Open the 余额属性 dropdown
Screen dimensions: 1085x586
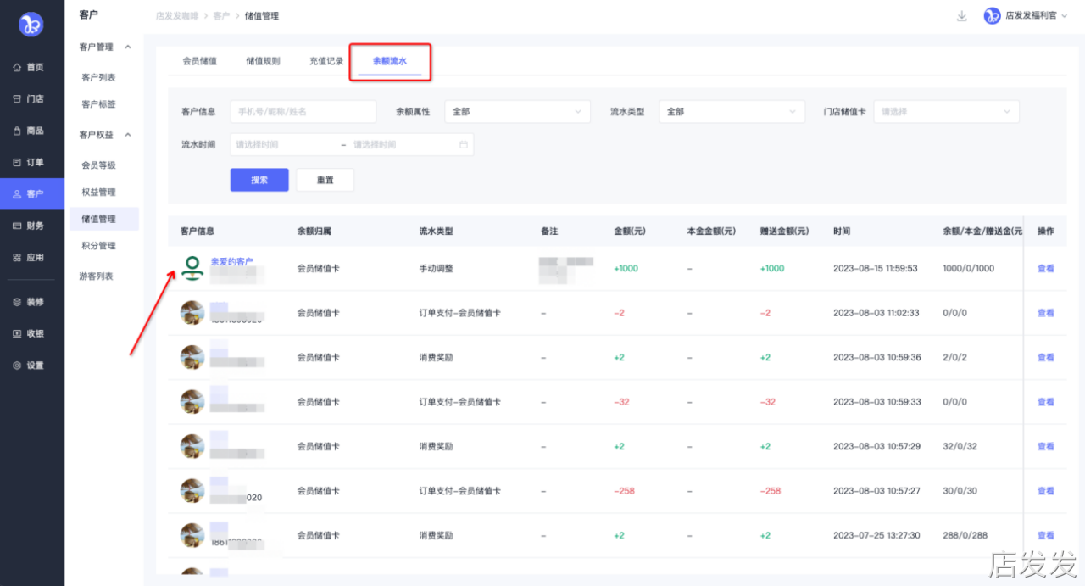pyautogui.click(x=517, y=111)
